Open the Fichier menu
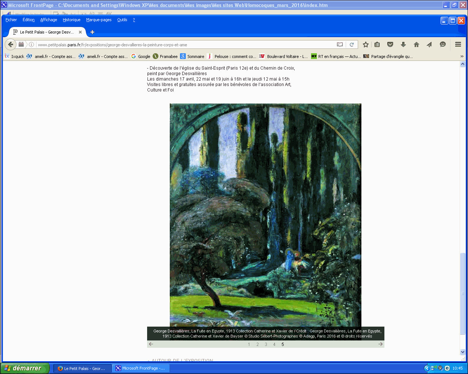468x374 pixels. click(11, 20)
